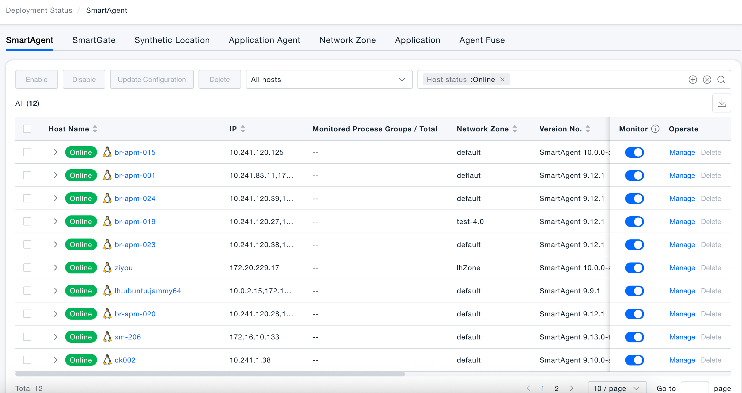The height and width of the screenshot is (393, 742).
Task: Open Manage for br-apm-024
Action: pos(682,198)
